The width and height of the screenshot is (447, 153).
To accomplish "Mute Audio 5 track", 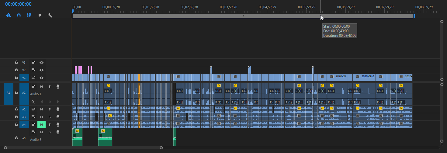I will [41, 132].
